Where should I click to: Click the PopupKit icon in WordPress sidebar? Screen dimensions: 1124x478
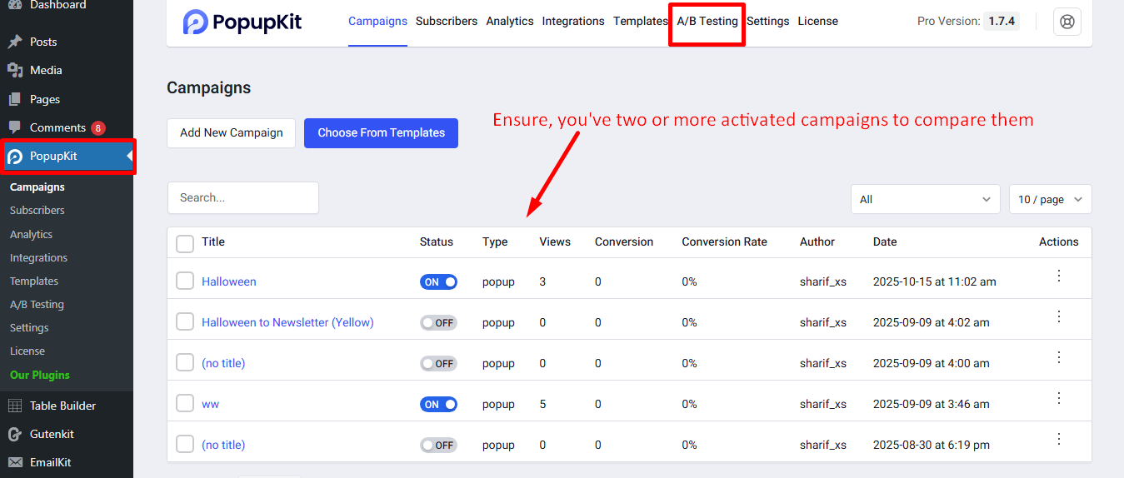coord(15,157)
